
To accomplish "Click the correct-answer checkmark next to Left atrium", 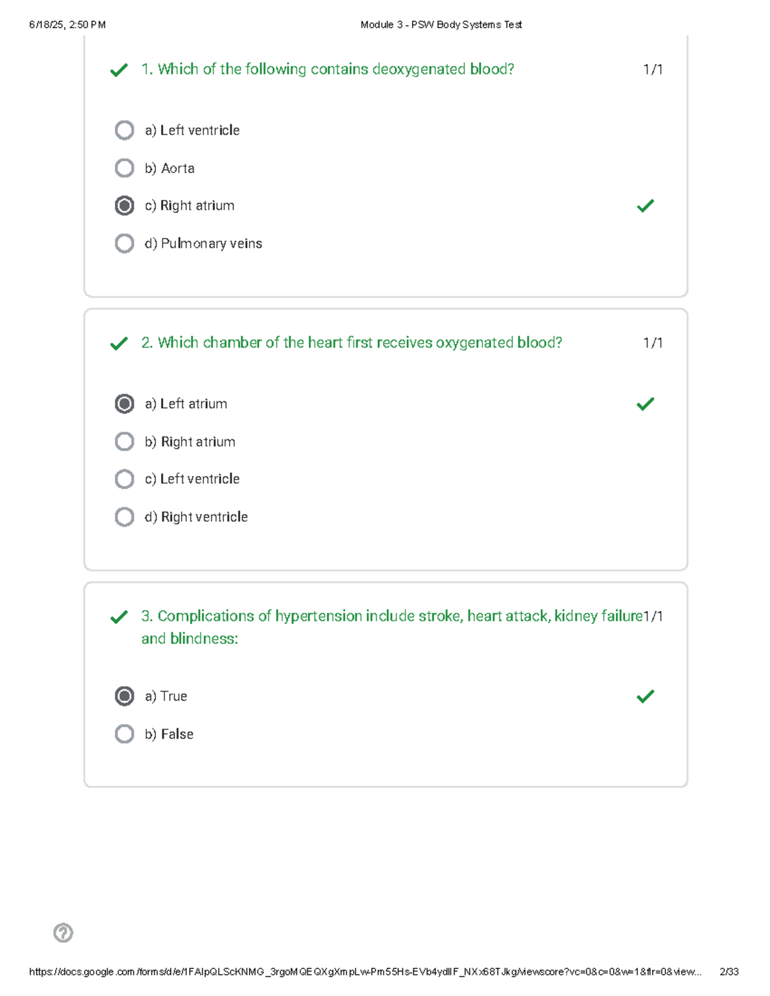I will tap(645, 404).
